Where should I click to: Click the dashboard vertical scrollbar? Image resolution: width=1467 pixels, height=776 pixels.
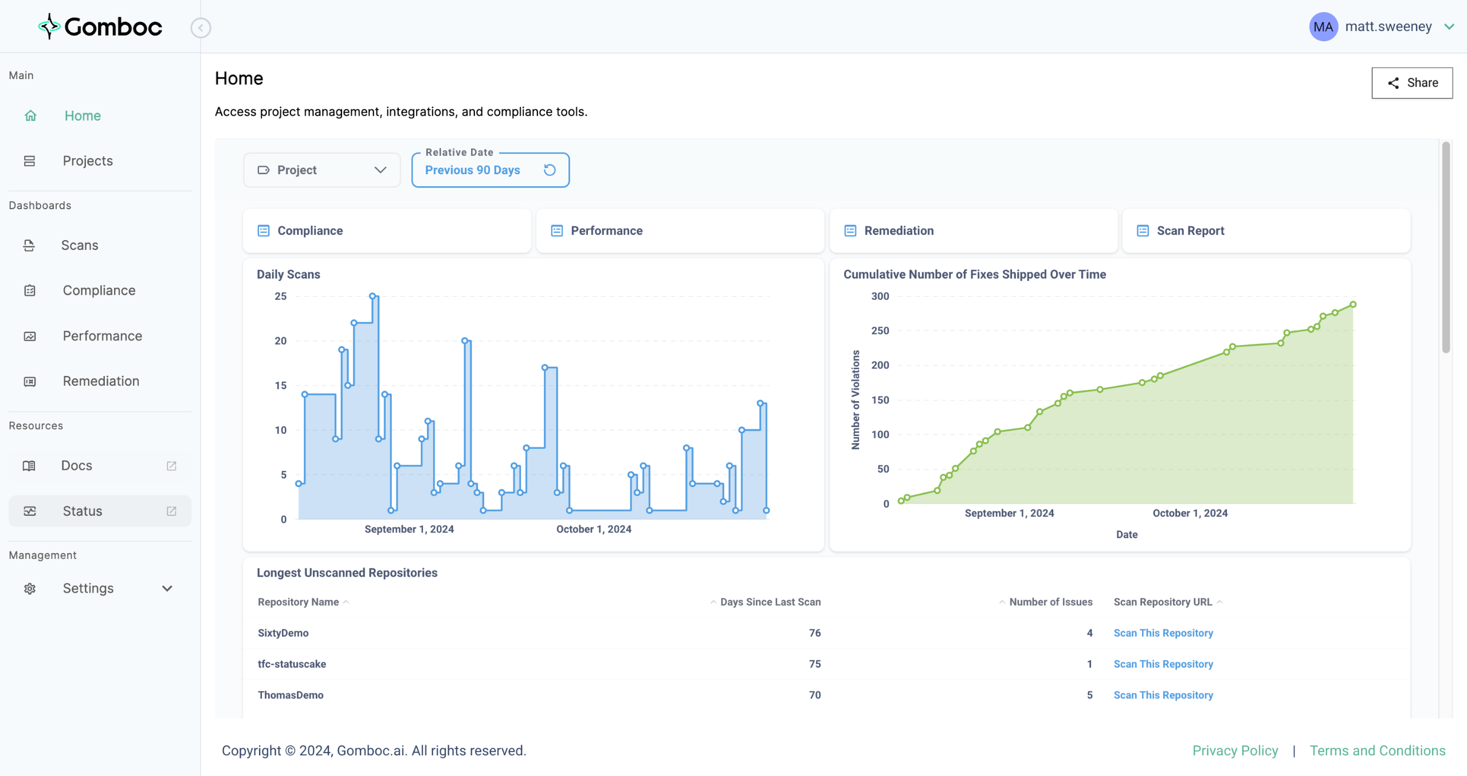(x=1446, y=246)
